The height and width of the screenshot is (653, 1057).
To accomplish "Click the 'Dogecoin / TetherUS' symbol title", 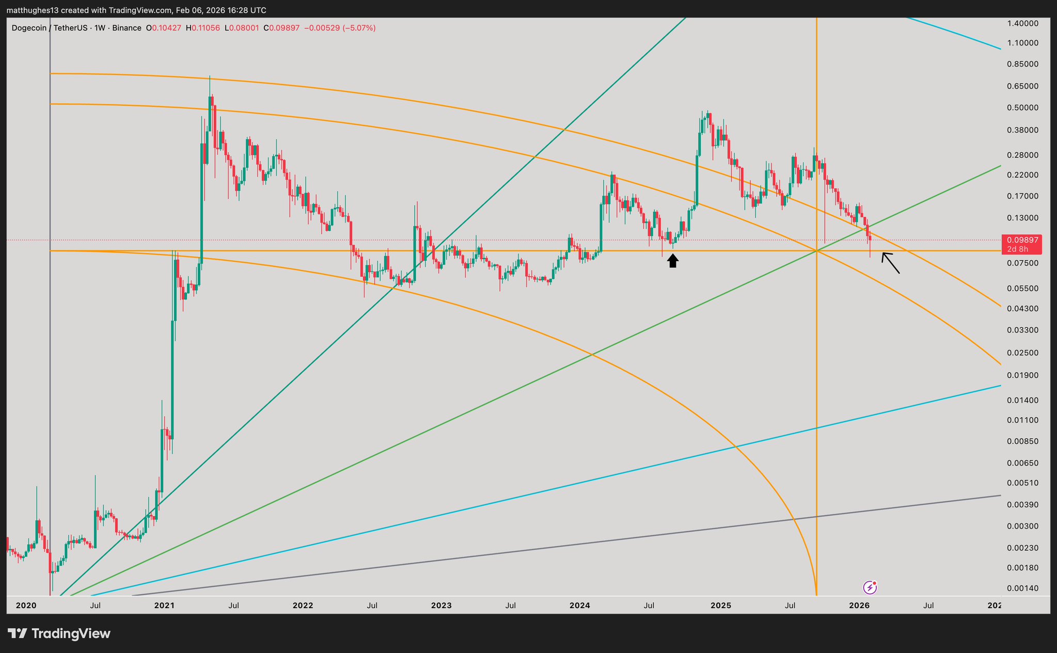I will pos(48,28).
